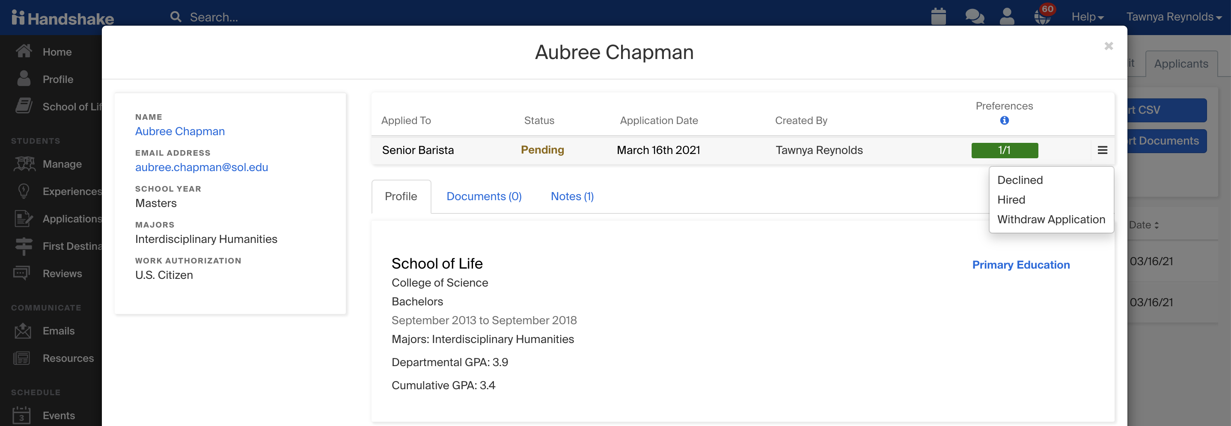Viewport: 1231px width, 426px height.
Task: Click the Preferences info icon
Action: click(x=1004, y=120)
